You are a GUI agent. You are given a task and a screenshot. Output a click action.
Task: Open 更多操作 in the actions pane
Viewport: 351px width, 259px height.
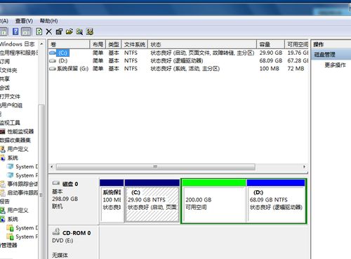335,65
